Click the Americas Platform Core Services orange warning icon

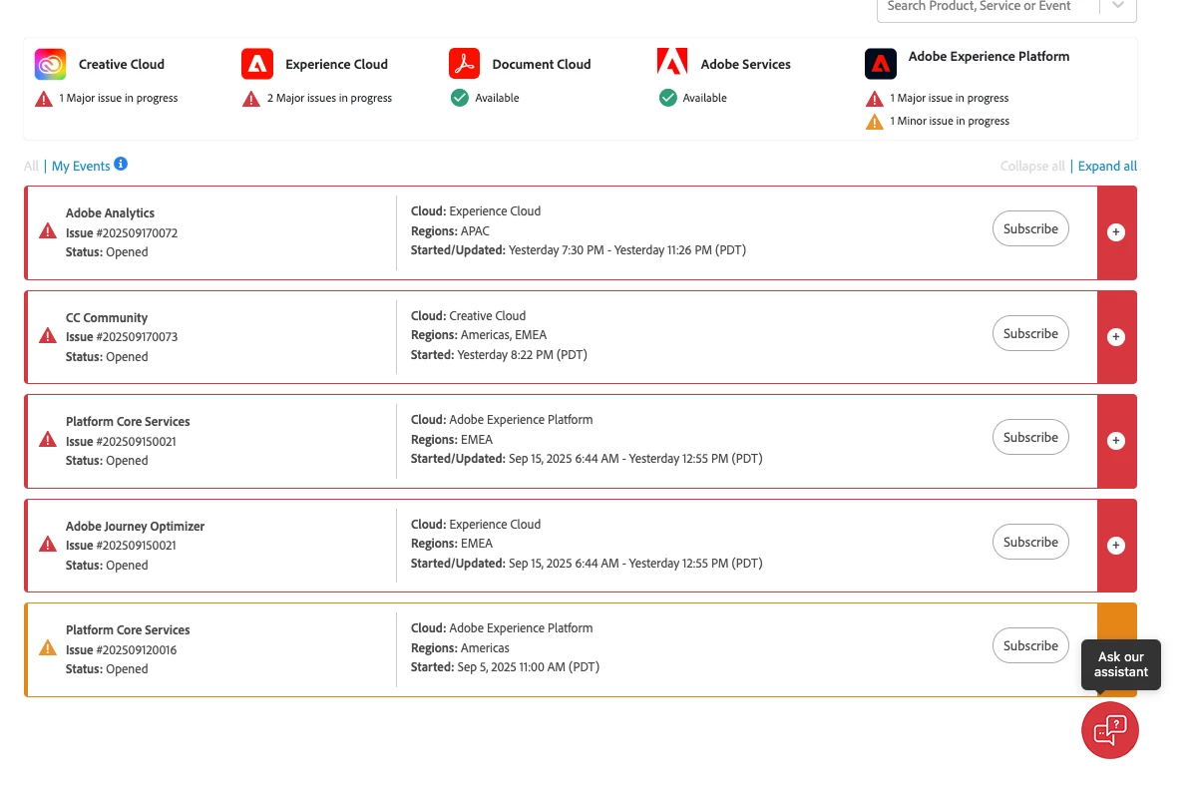(x=48, y=648)
